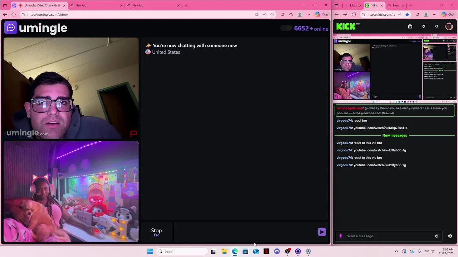458x257 pixels.
Task: Click read aloud icon in left browser
Action: click(264, 14)
